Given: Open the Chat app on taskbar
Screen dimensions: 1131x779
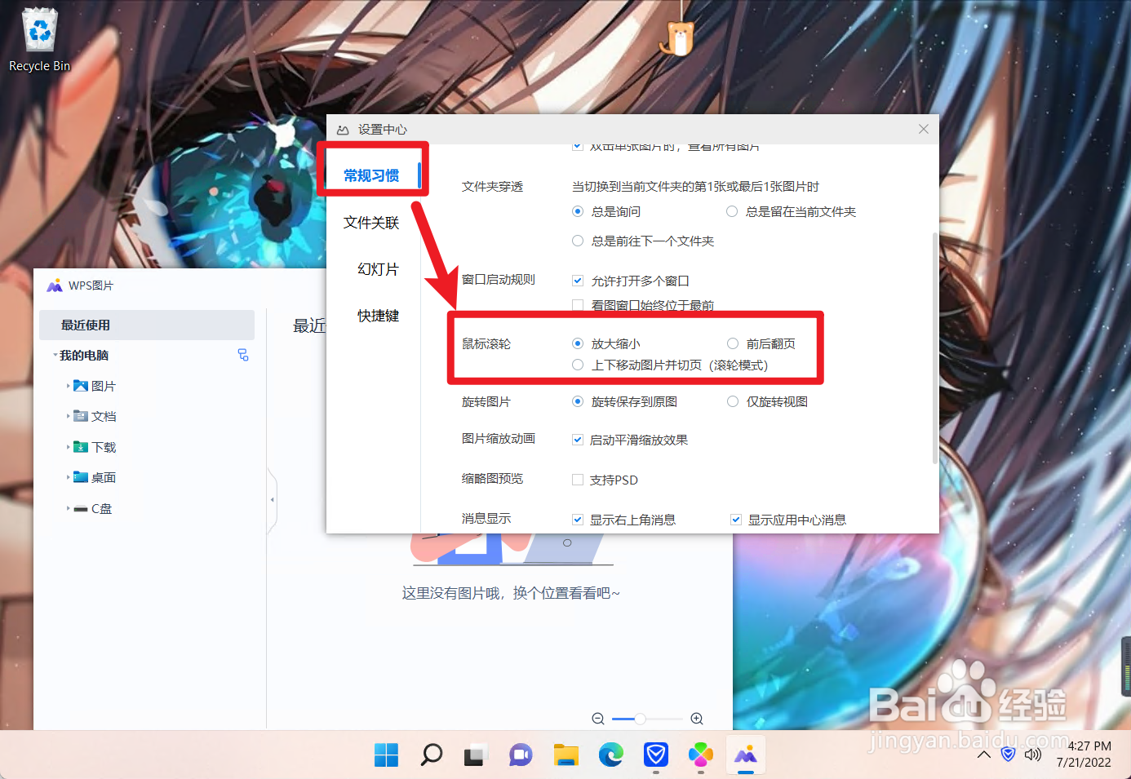Looking at the screenshot, I should click(521, 755).
